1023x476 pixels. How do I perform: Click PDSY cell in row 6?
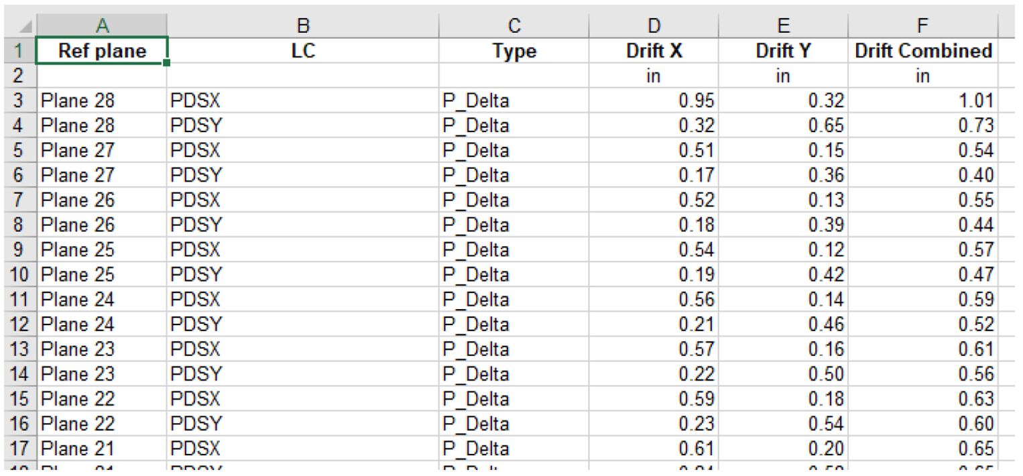point(303,176)
